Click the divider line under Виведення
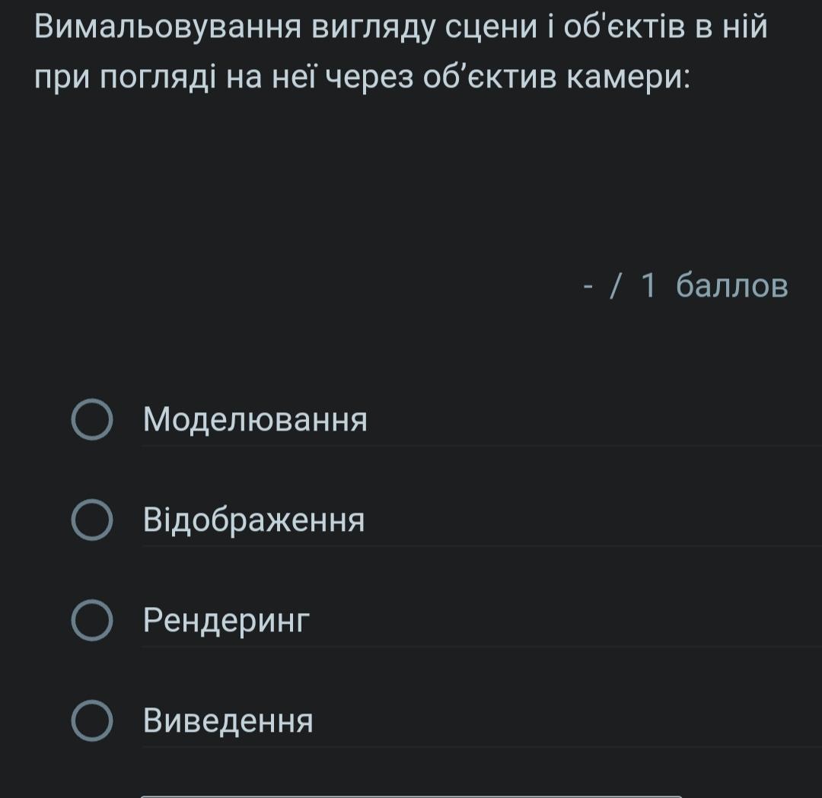822x798 pixels. coord(481,747)
